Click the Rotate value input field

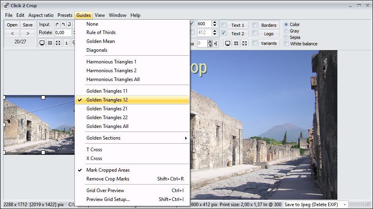point(63,32)
